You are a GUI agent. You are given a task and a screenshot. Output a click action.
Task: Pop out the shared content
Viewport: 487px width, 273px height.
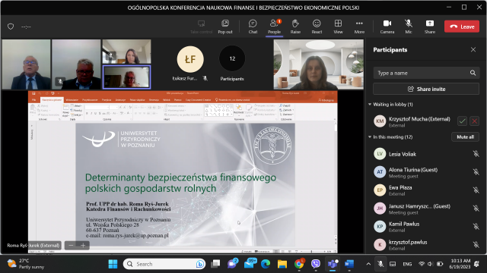(225, 27)
